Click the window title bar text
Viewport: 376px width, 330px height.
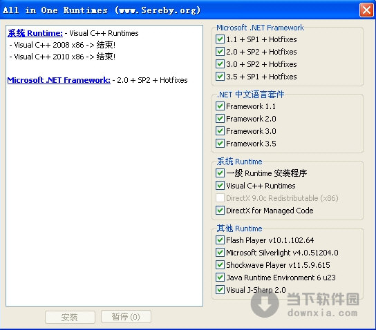[x=102, y=10]
